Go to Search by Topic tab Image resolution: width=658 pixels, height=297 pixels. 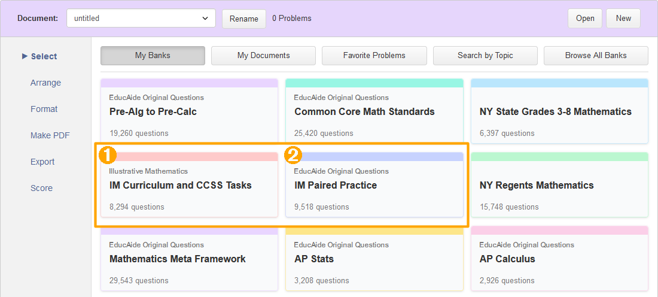point(485,55)
